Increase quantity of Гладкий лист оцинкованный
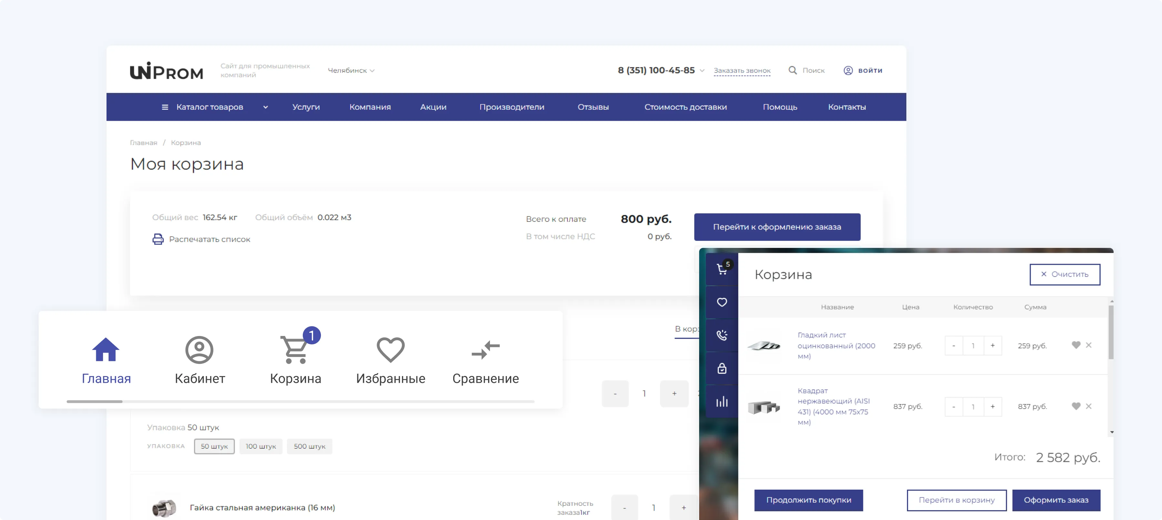Screen dimensions: 1162x520 tap(993, 345)
